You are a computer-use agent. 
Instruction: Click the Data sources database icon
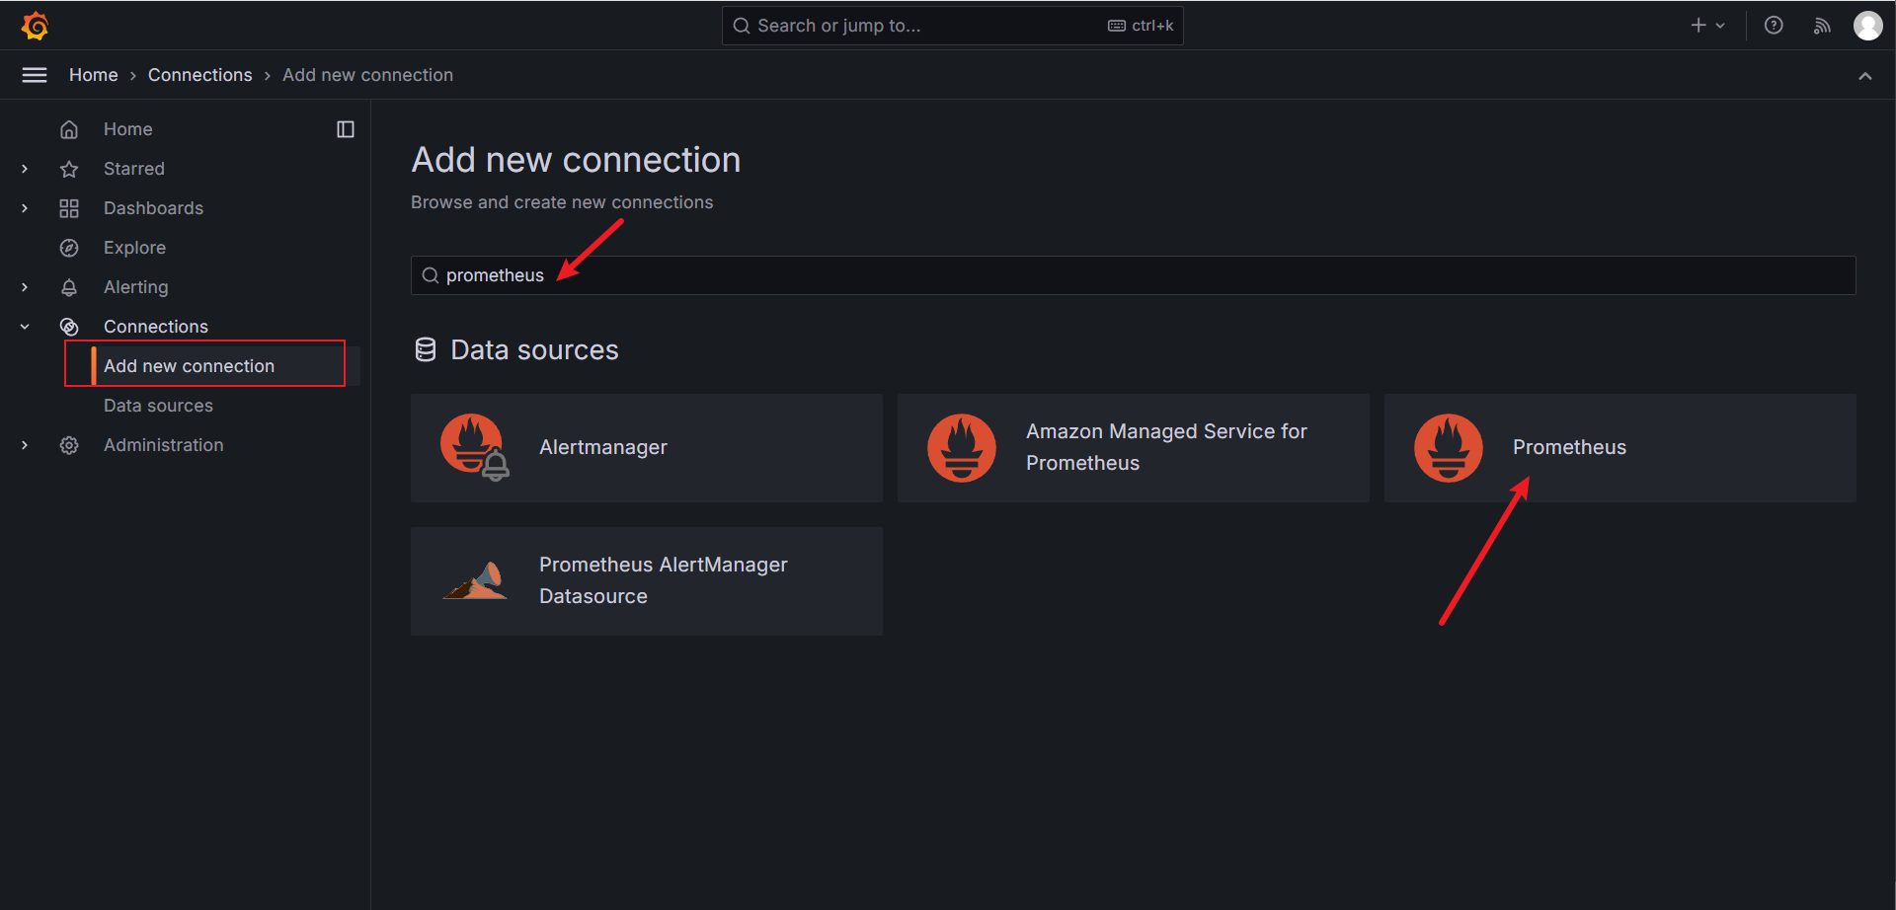click(426, 350)
